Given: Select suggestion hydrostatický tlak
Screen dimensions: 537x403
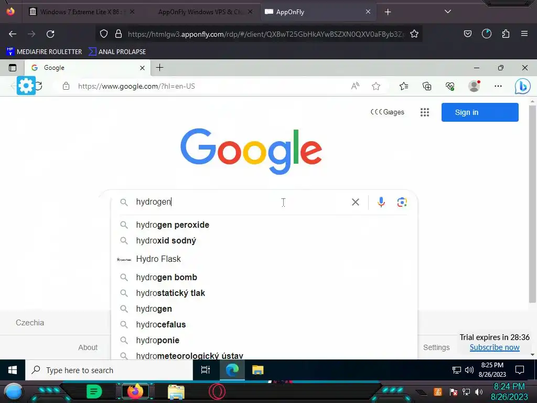Looking at the screenshot, I should pyautogui.click(x=264, y=293).
